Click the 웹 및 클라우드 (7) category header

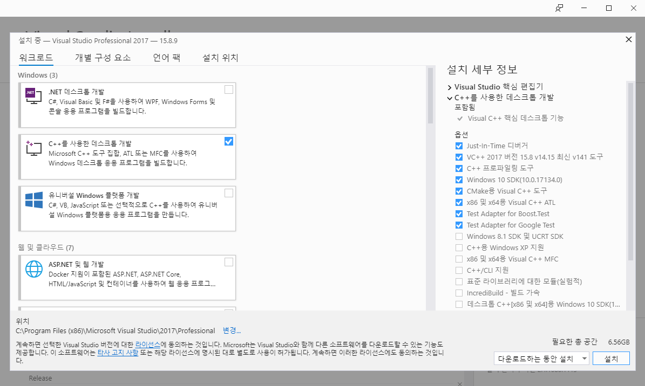click(46, 247)
